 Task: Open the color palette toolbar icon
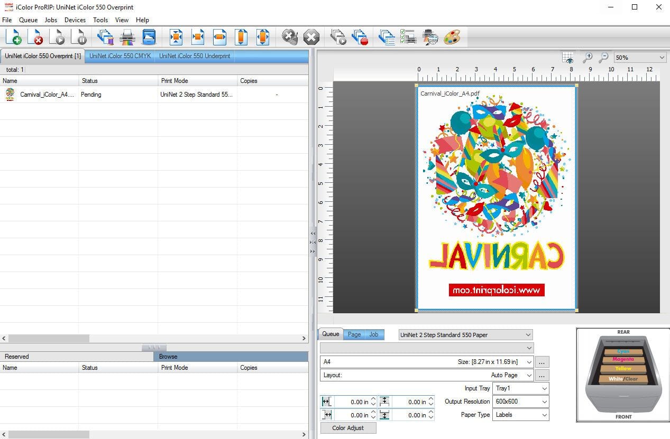[x=452, y=38]
